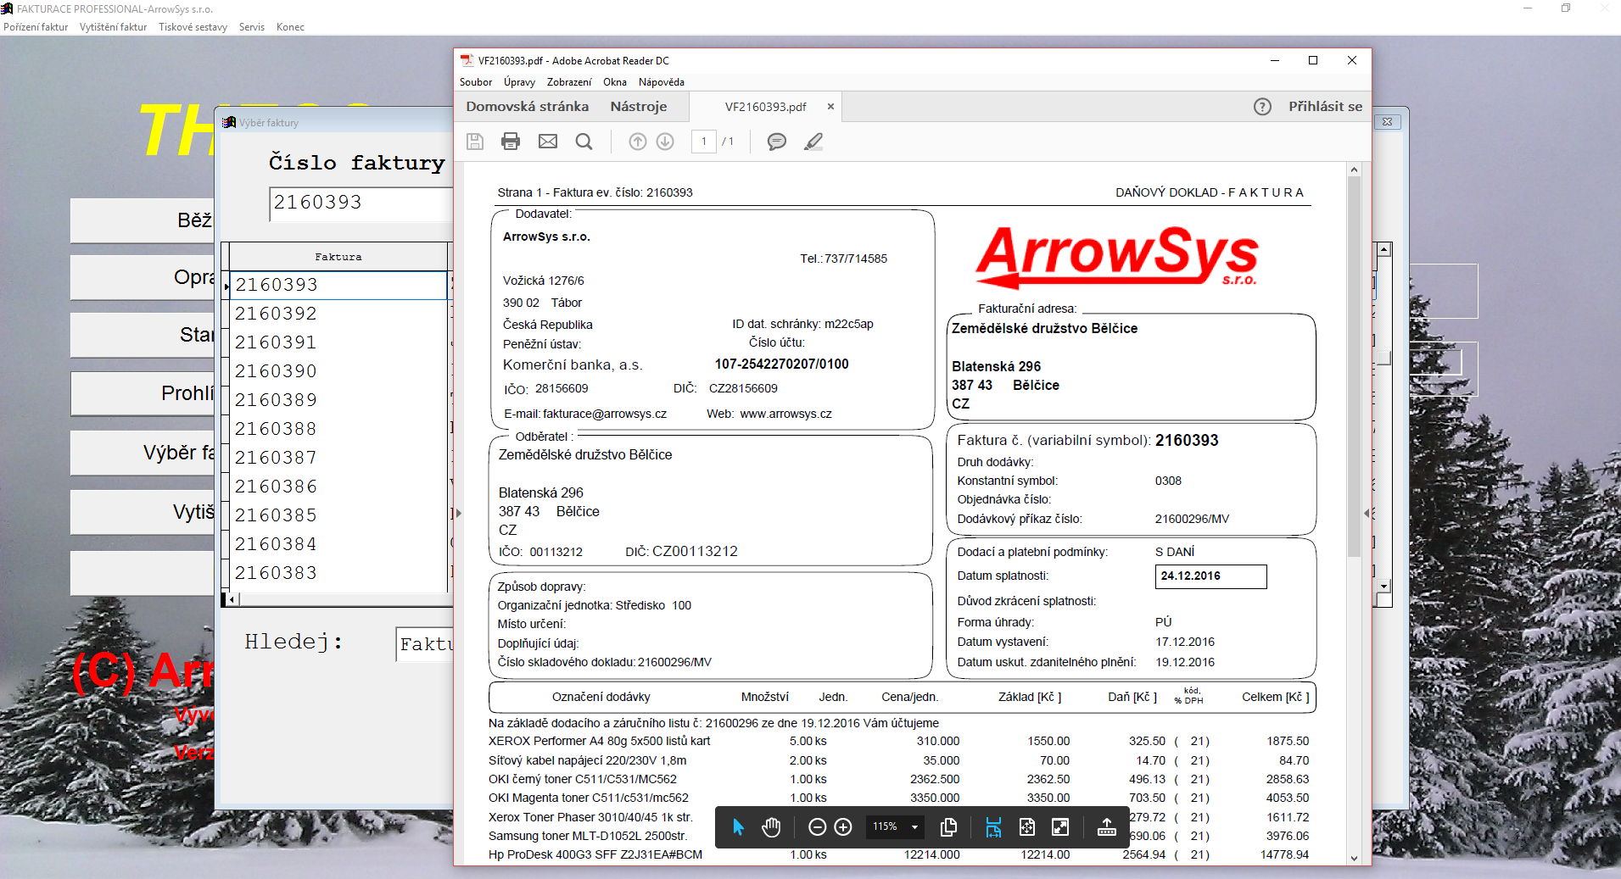Print the invoice with the printer icon
This screenshot has height=879, width=1621.
511,142
